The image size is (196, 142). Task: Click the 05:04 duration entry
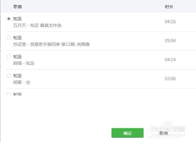tap(170, 41)
